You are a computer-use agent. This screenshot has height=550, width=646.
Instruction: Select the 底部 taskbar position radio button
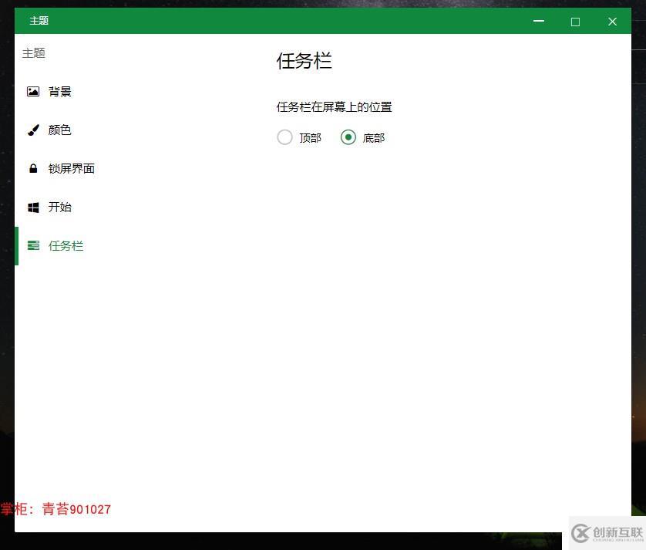point(348,137)
